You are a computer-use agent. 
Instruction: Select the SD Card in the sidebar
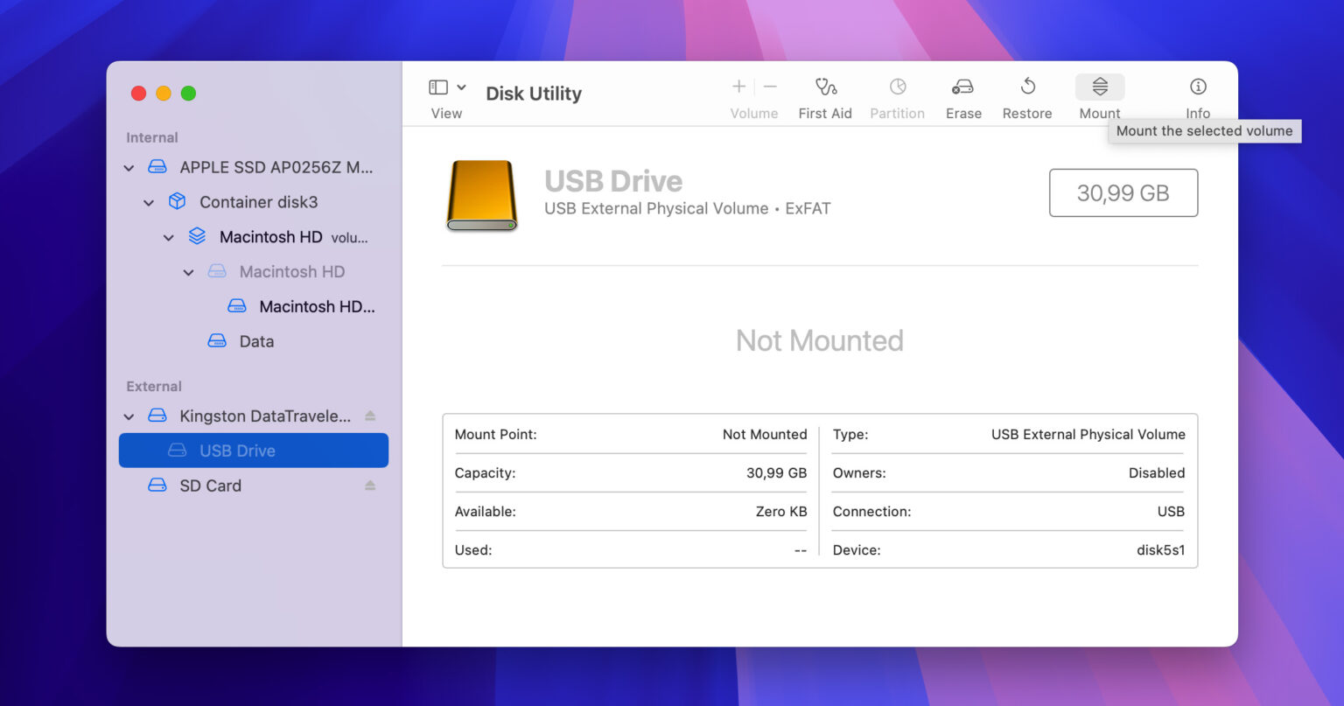212,486
